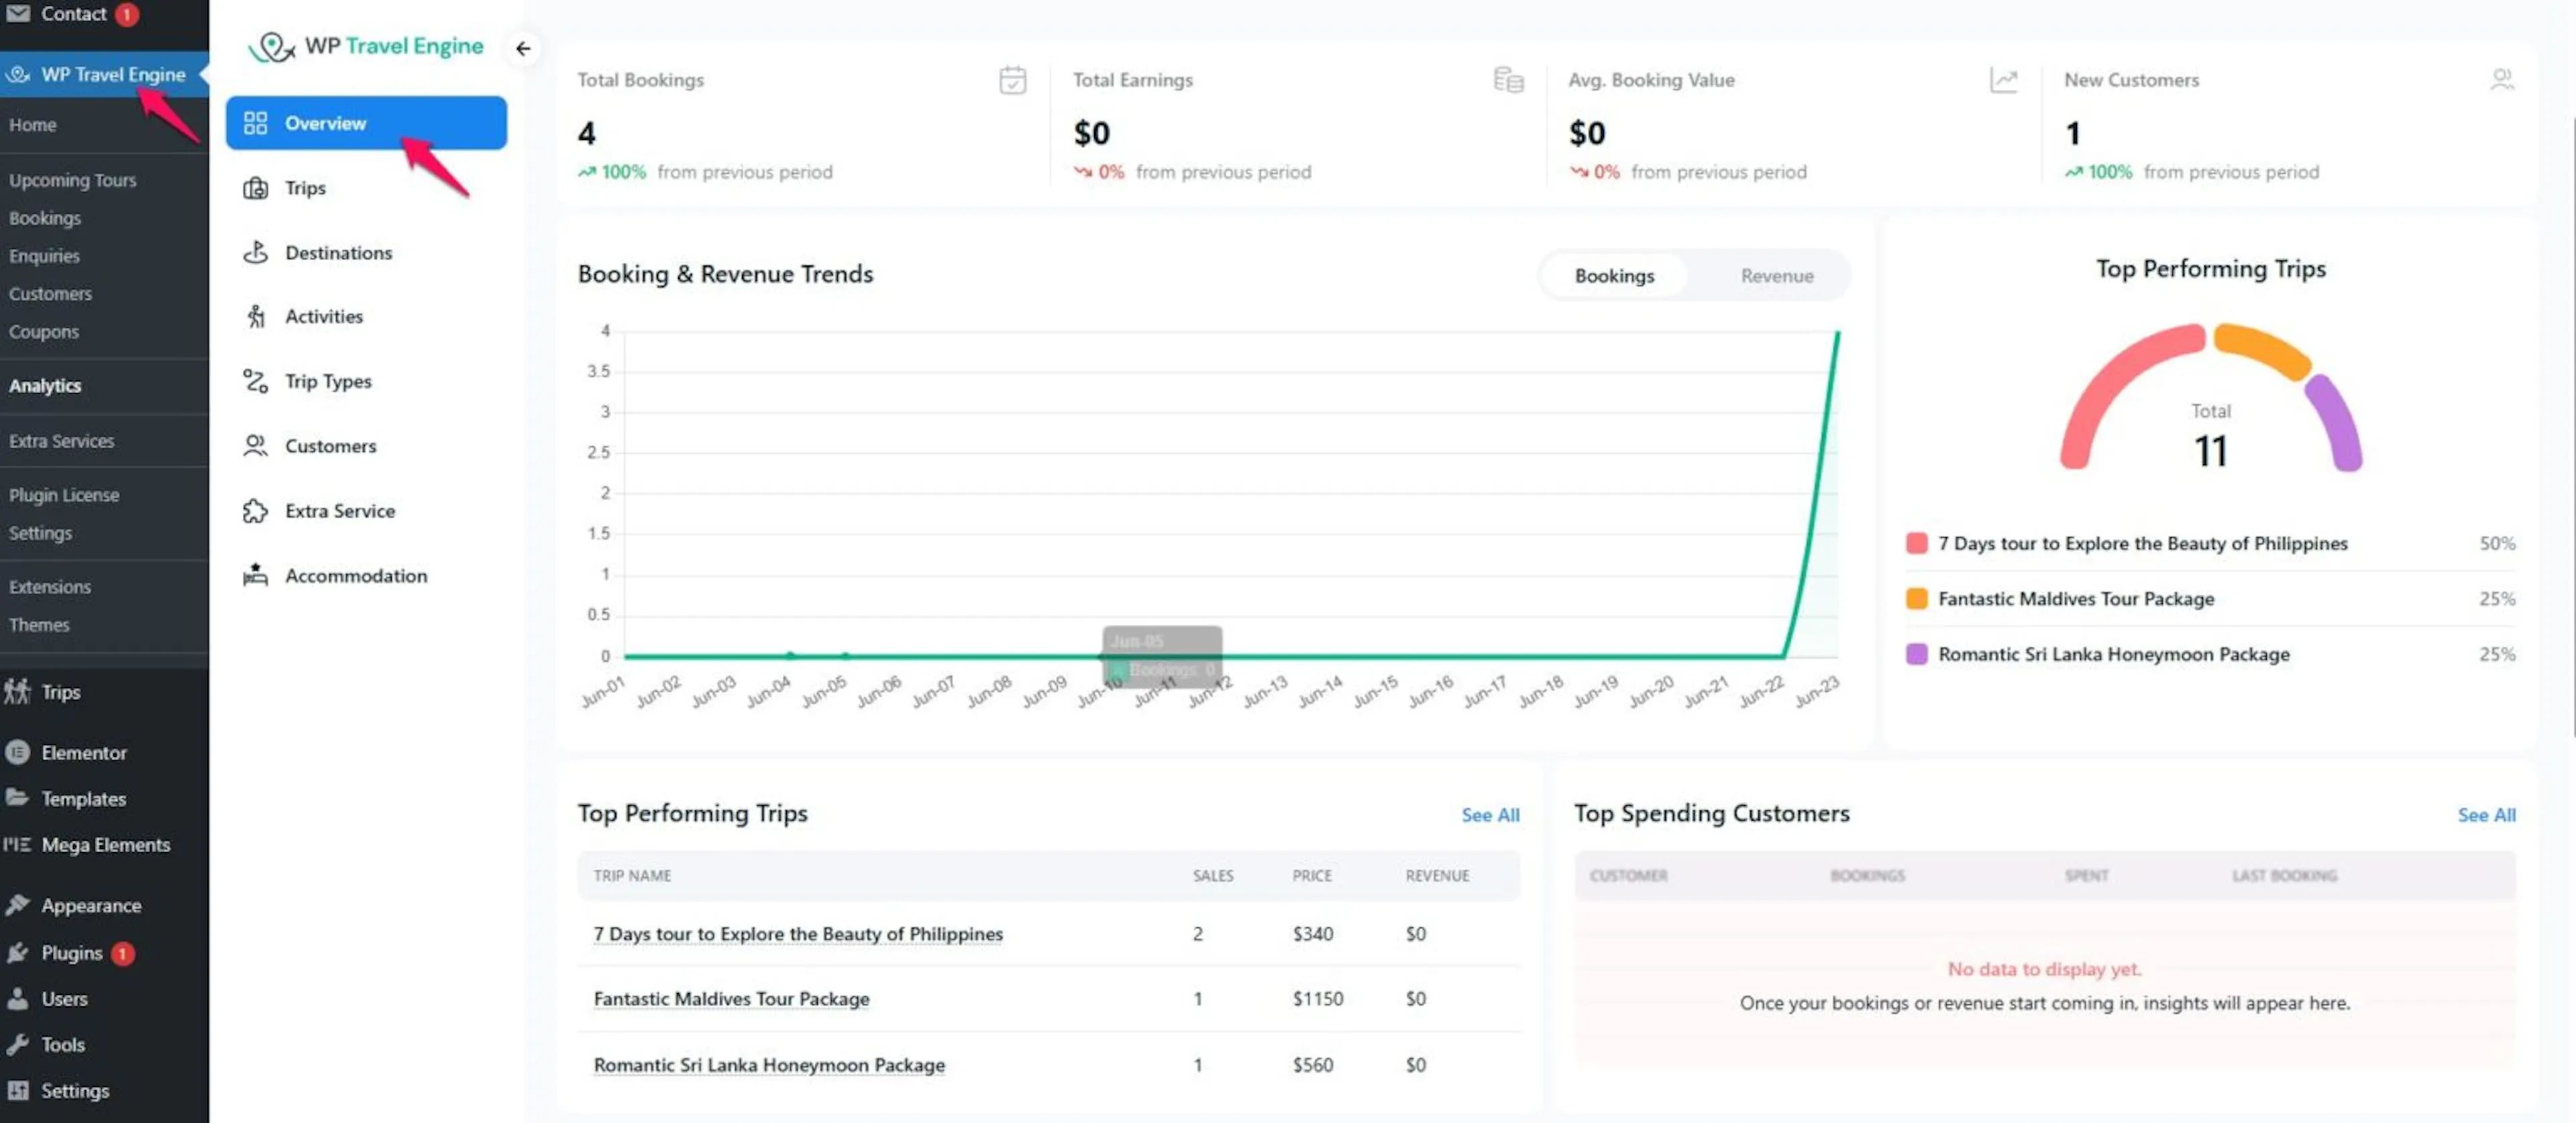Viewport: 2576px width, 1123px height.
Task: Open Bookings in the WordPress sidebar
Action: click(45, 218)
